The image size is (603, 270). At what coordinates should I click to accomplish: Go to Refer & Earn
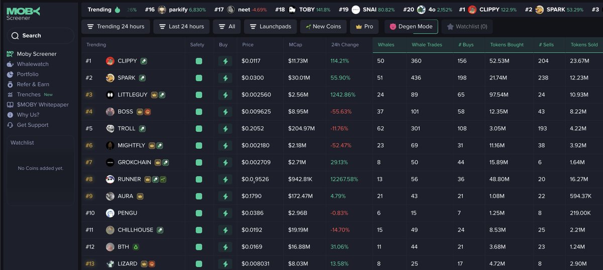(x=33, y=84)
